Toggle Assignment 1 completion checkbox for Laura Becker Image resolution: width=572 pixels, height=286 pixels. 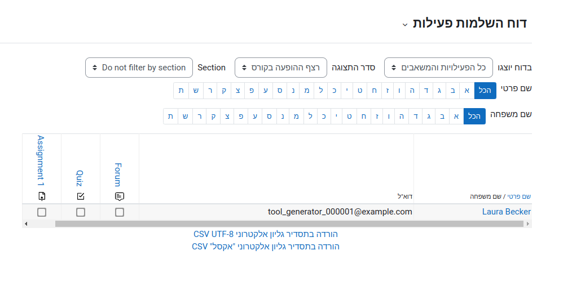(42, 212)
